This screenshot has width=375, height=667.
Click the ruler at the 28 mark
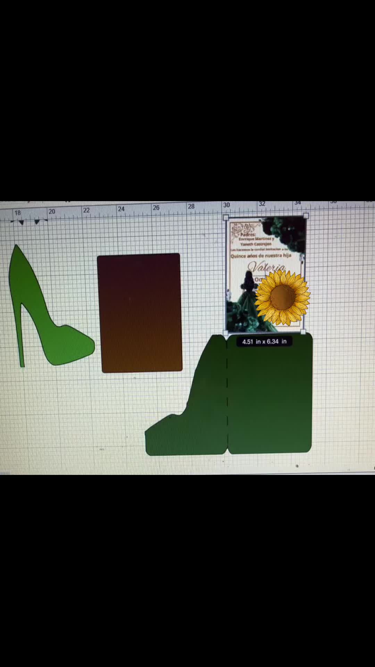tap(191, 206)
